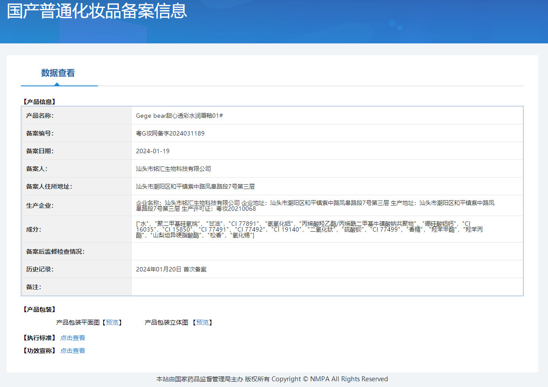This screenshot has height=387, width=548.
Task: Click the 生产企业 label cell
Action: [76, 205]
